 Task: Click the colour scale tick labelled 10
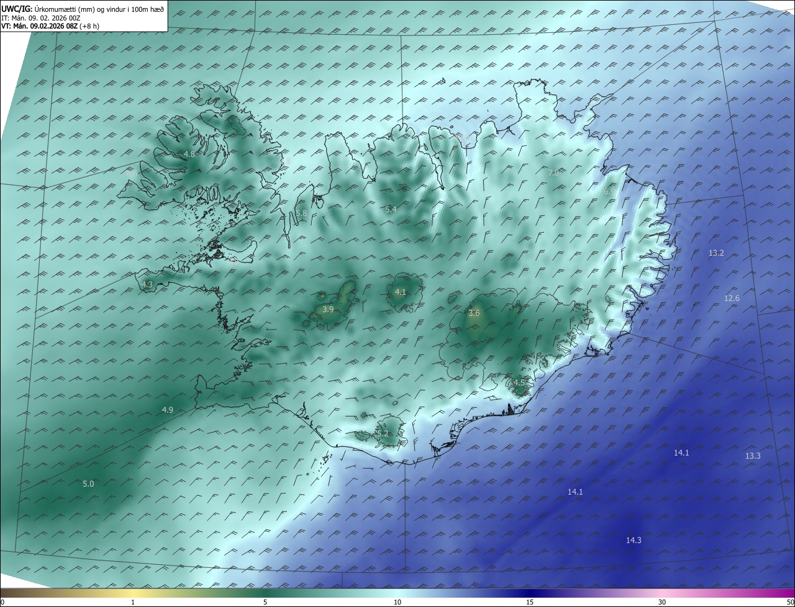pyautogui.click(x=397, y=602)
